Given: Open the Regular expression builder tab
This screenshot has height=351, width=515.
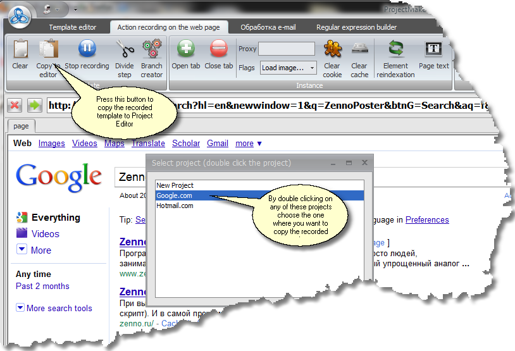Looking at the screenshot, I should tap(356, 27).
